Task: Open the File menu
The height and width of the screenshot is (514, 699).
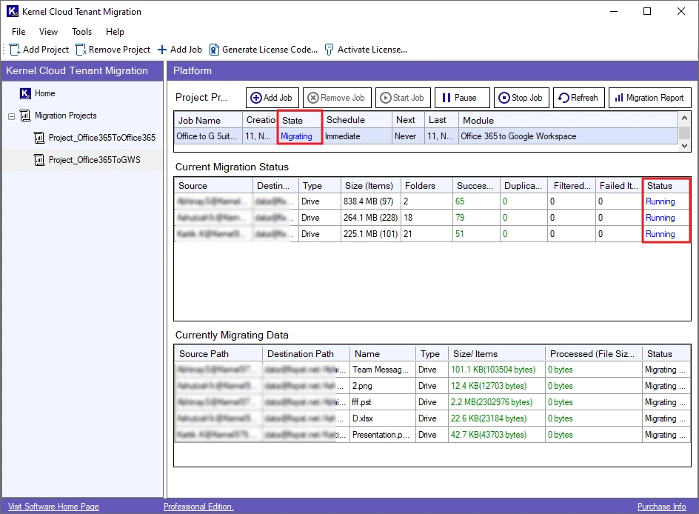Action: [x=19, y=32]
